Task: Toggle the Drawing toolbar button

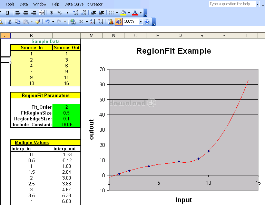Action: click(118, 22)
